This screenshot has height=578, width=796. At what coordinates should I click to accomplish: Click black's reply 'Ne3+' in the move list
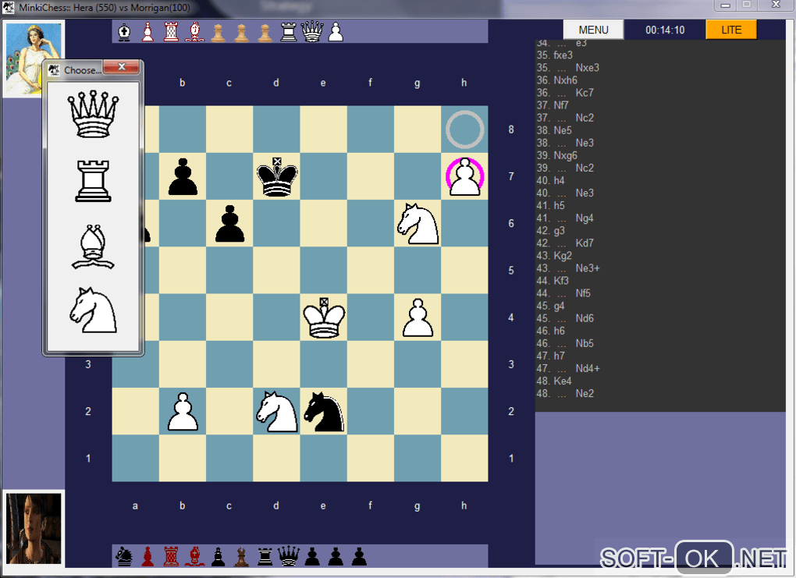588,268
